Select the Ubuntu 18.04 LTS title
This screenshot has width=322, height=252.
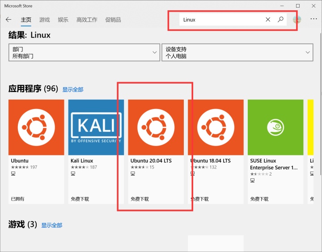(211, 161)
